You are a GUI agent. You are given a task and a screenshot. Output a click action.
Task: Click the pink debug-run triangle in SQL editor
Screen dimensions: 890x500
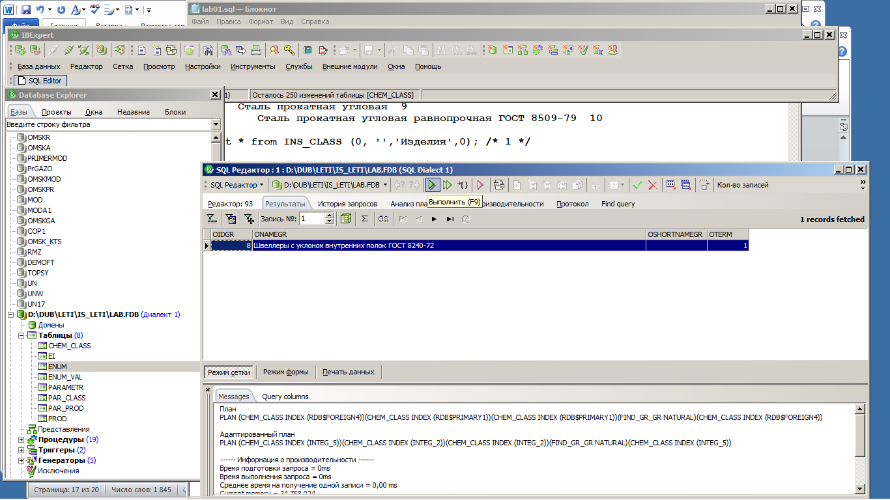tap(480, 185)
